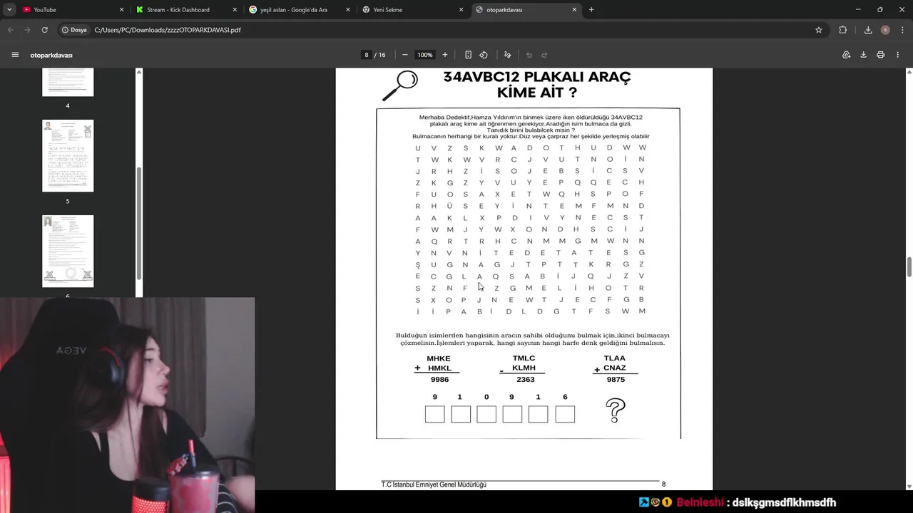Open PDF viewer more actions menu
This screenshot has width=913, height=513.
[898, 55]
